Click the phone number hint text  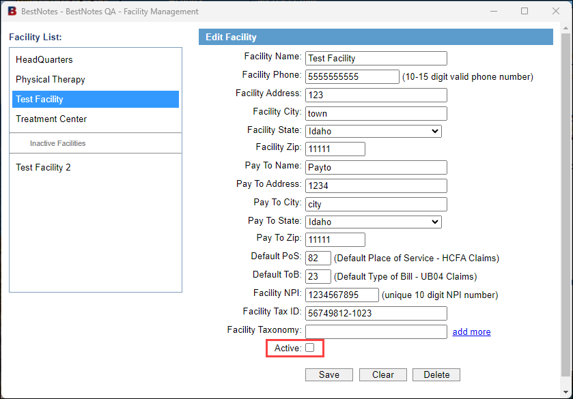[468, 76]
